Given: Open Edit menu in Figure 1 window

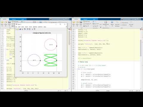Looking at the screenshot, I should (19, 27).
